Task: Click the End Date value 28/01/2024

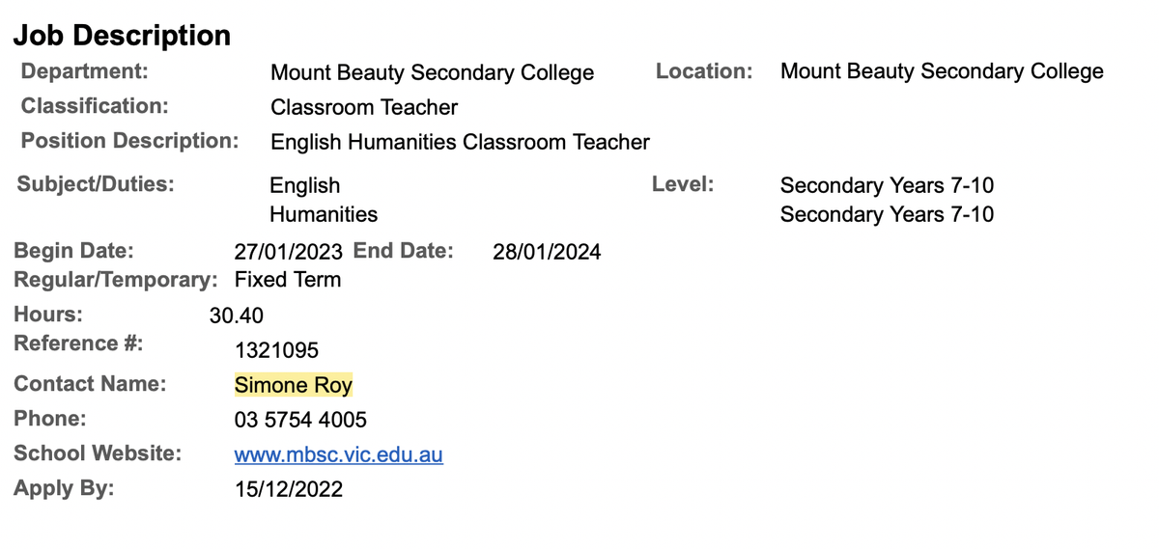Action: coord(547,252)
